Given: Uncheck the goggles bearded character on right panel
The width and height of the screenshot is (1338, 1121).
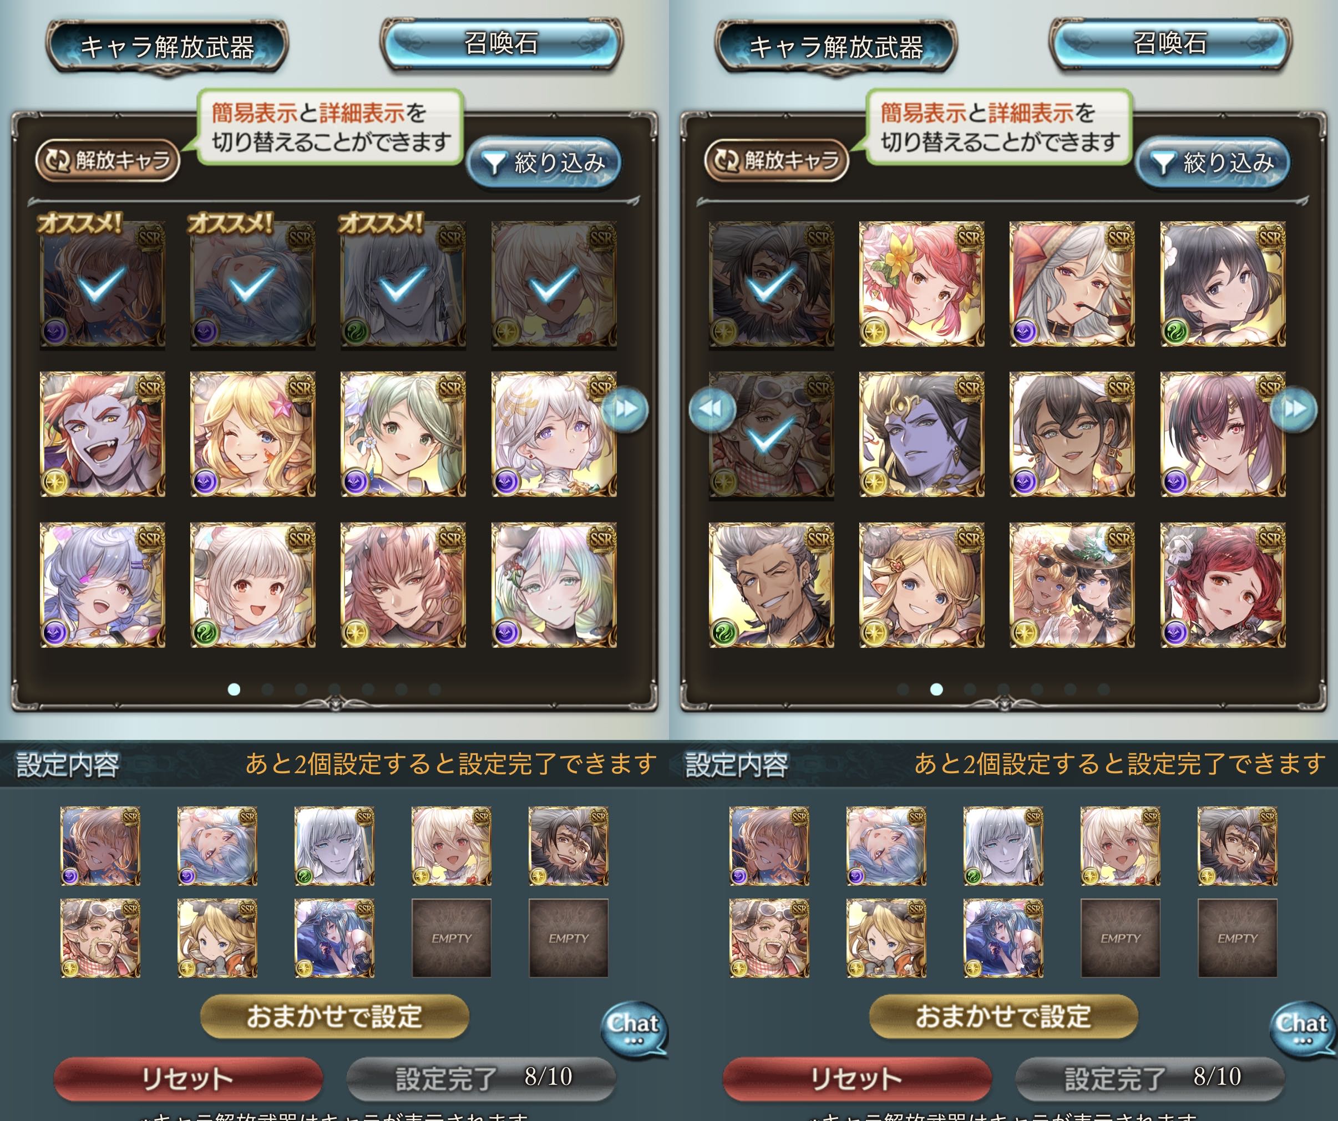Looking at the screenshot, I should point(772,434).
